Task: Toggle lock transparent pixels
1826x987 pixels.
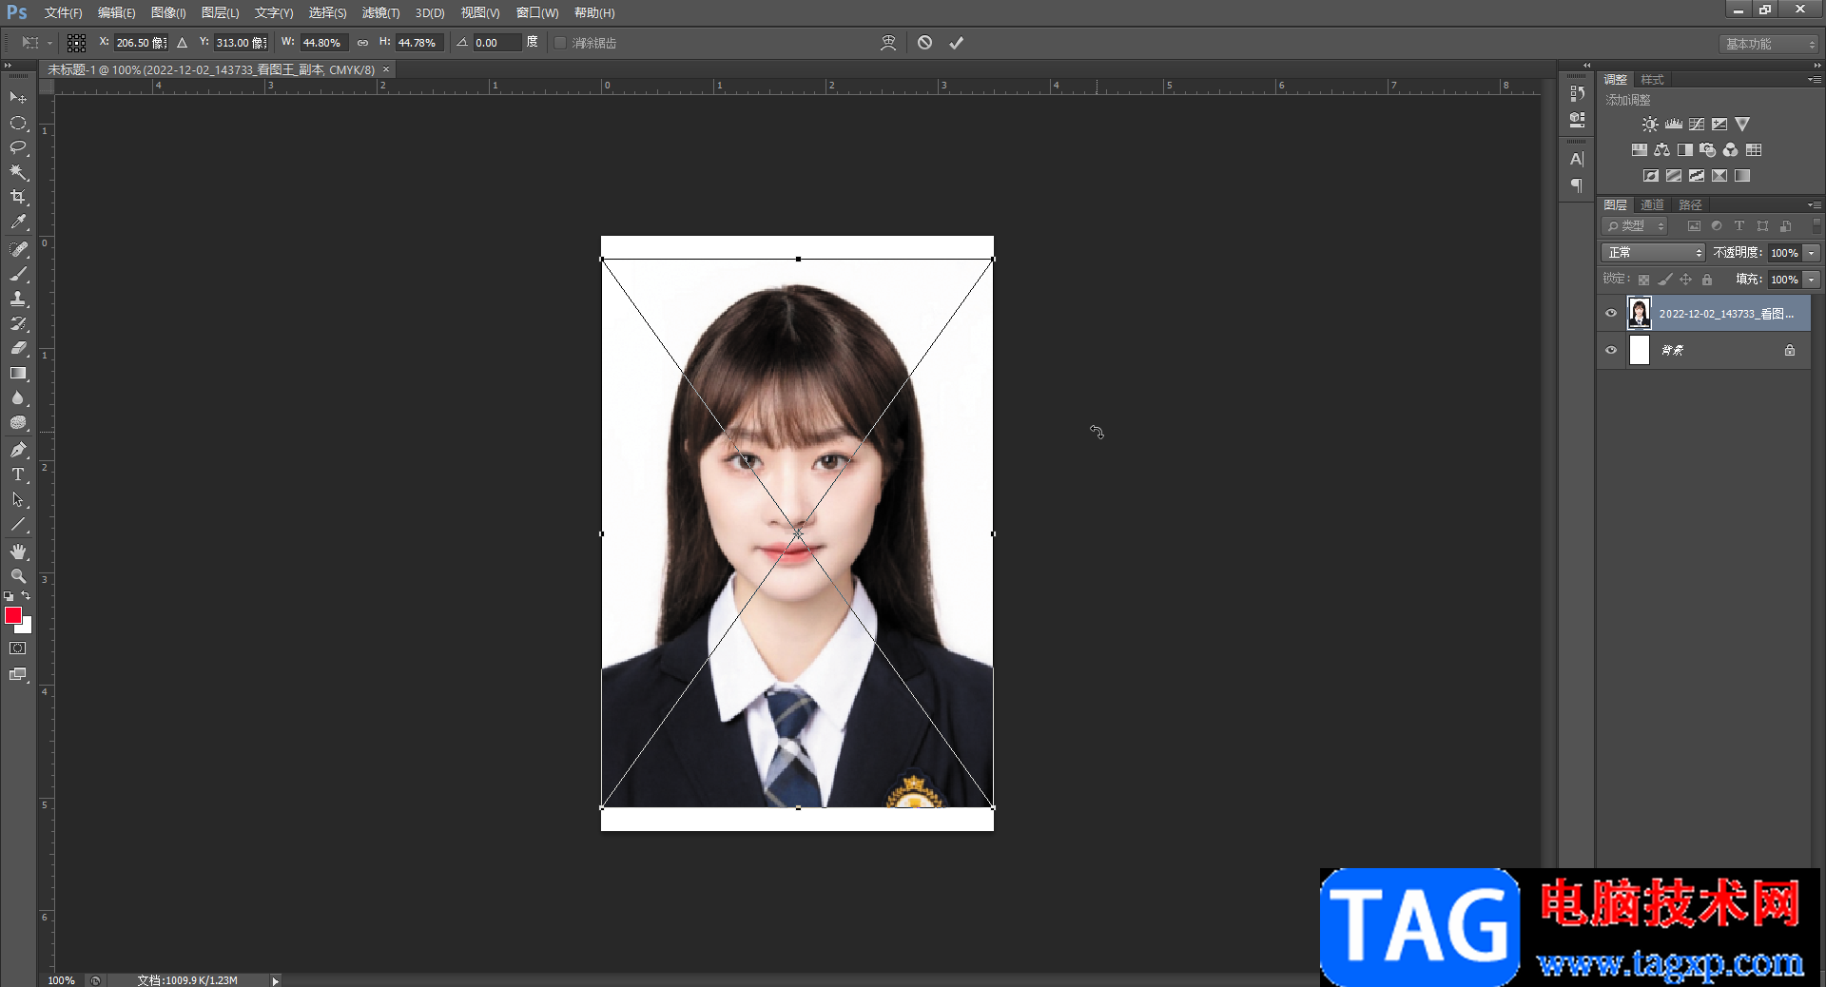Action: (x=1643, y=280)
